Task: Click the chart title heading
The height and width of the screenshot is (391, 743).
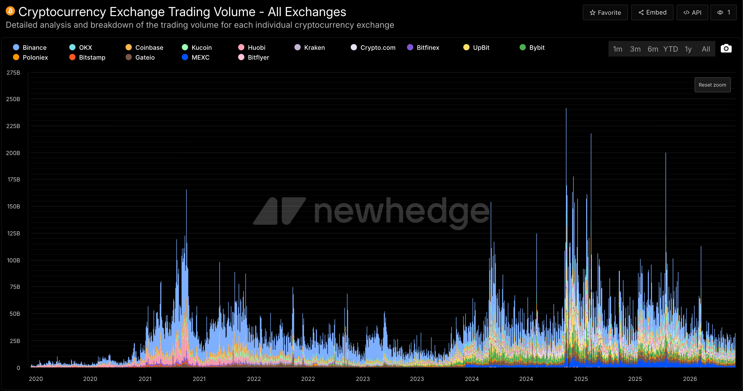Action: (182, 12)
